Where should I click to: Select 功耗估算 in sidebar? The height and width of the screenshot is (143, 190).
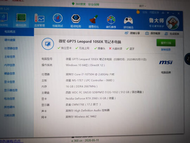(10, 115)
